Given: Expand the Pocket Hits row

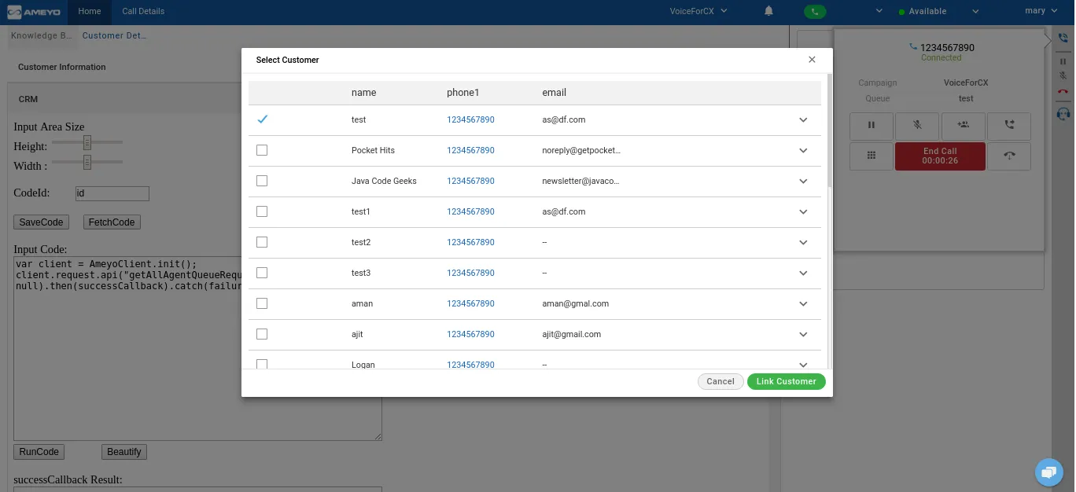Looking at the screenshot, I should [x=803, y=151].
